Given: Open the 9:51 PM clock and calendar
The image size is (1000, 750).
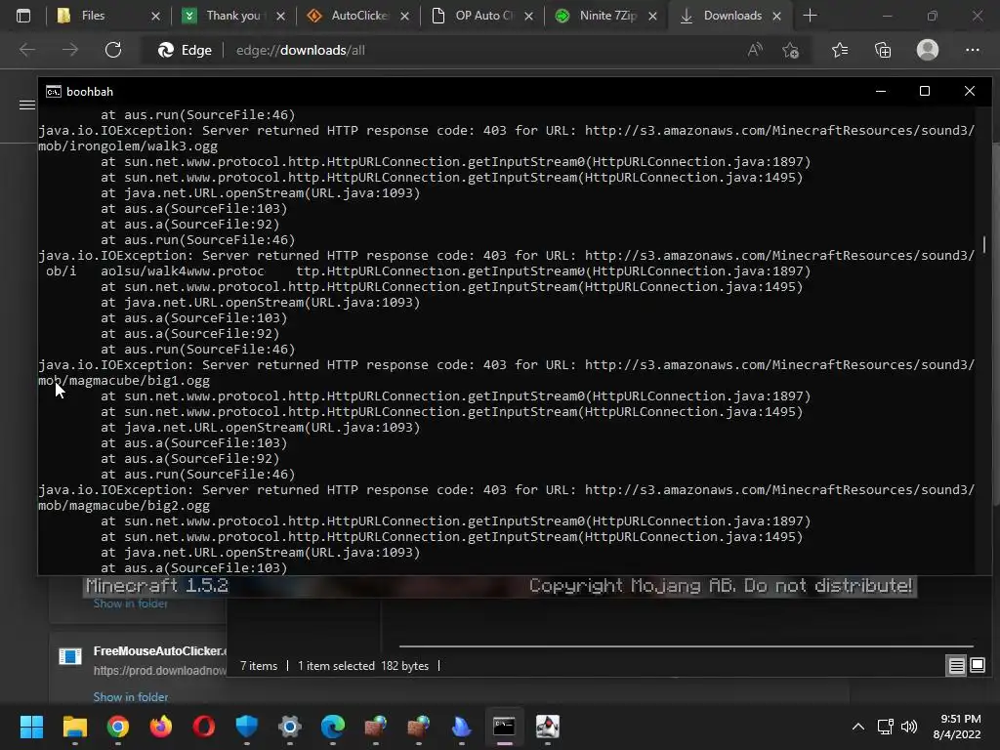Looking at the screenshot, I should click(957, 727).
